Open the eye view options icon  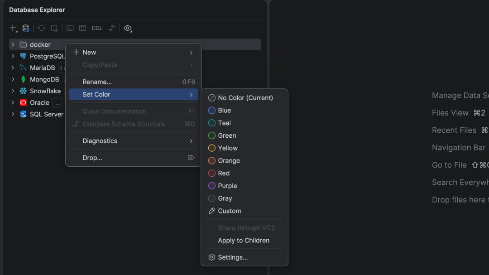[128, 28]
